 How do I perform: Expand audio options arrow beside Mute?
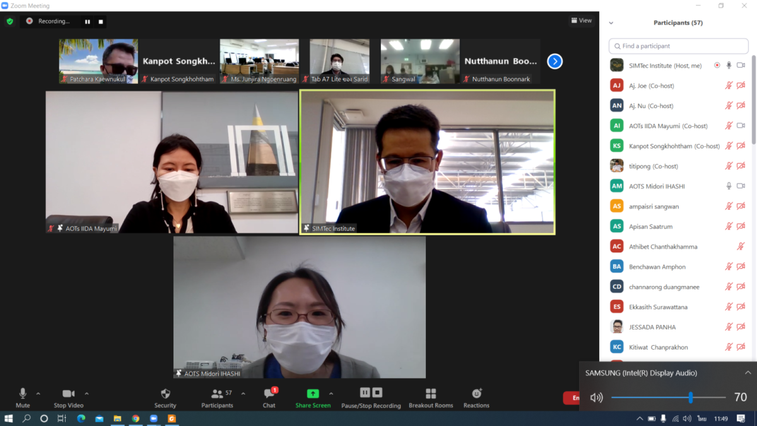(x=38, y=394)
